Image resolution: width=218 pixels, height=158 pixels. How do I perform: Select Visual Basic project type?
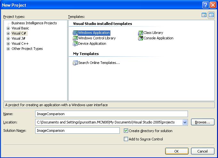[x=20, y=28]
